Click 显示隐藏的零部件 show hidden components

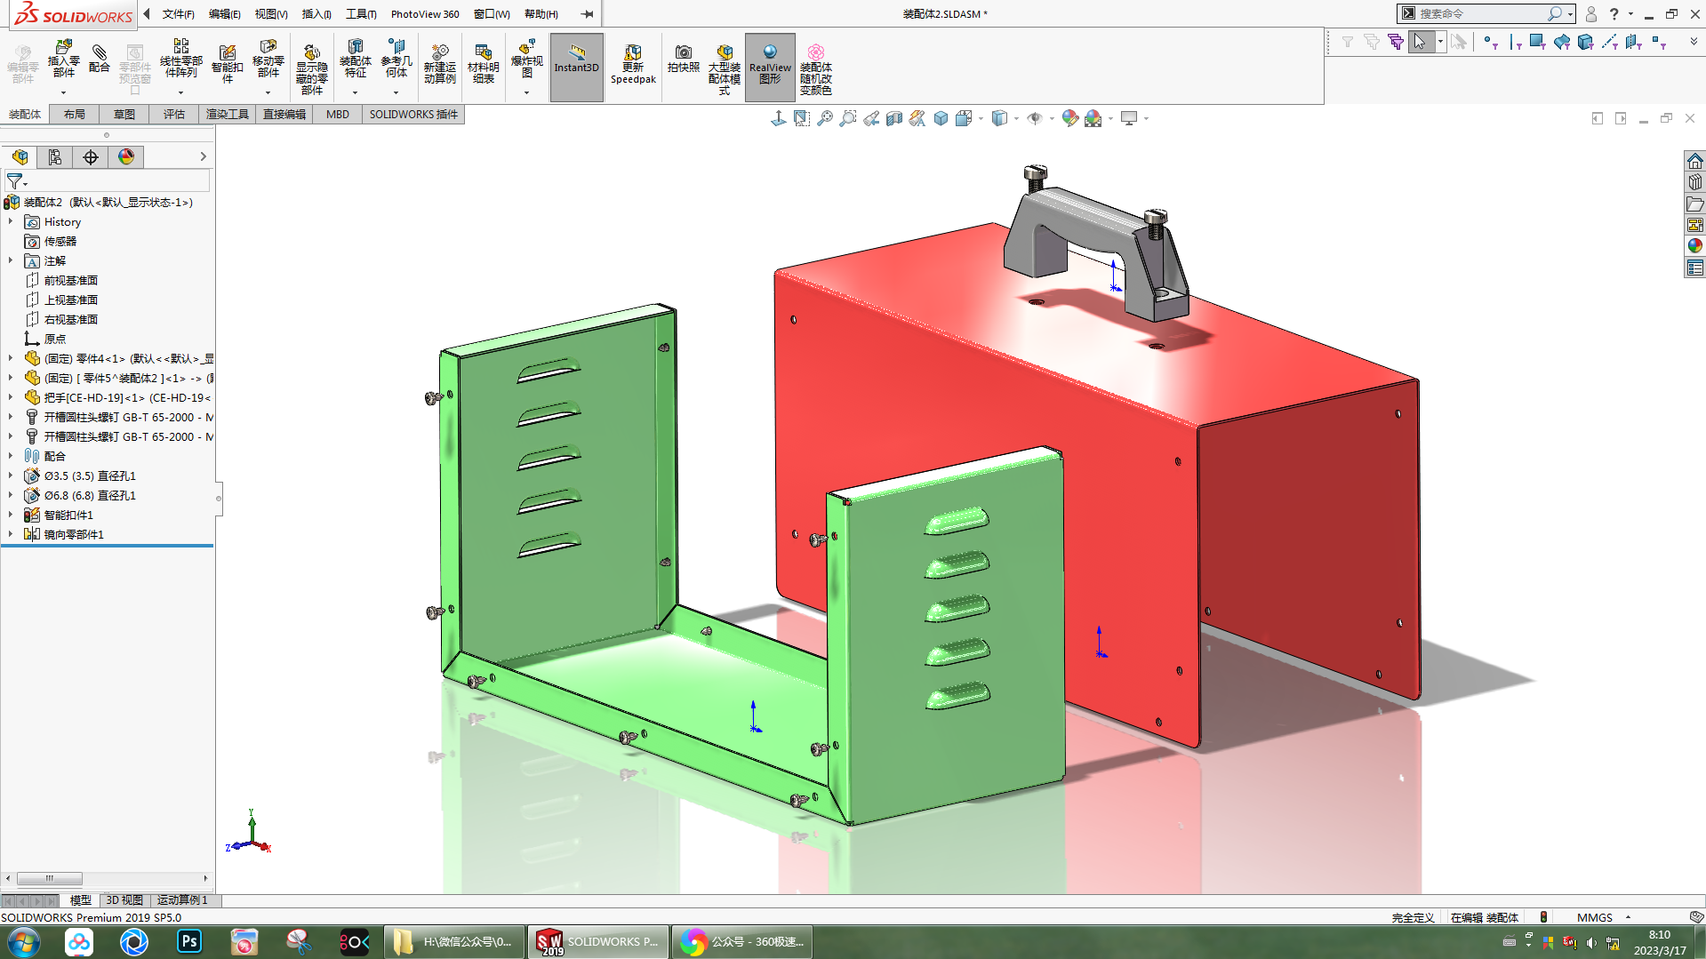(311, 68)
